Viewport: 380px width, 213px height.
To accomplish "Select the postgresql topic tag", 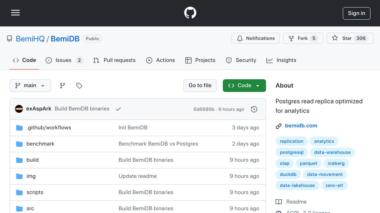I will (292, 152).
